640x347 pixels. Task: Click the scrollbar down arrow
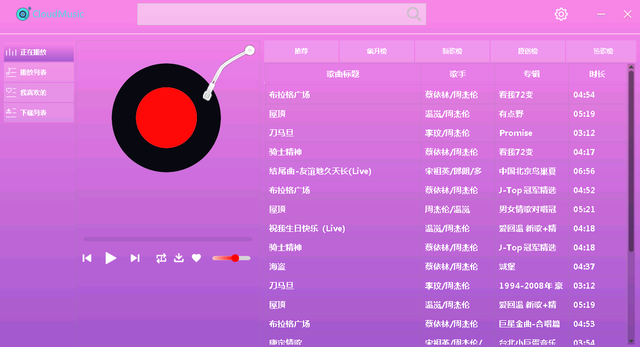coord(631,342)
